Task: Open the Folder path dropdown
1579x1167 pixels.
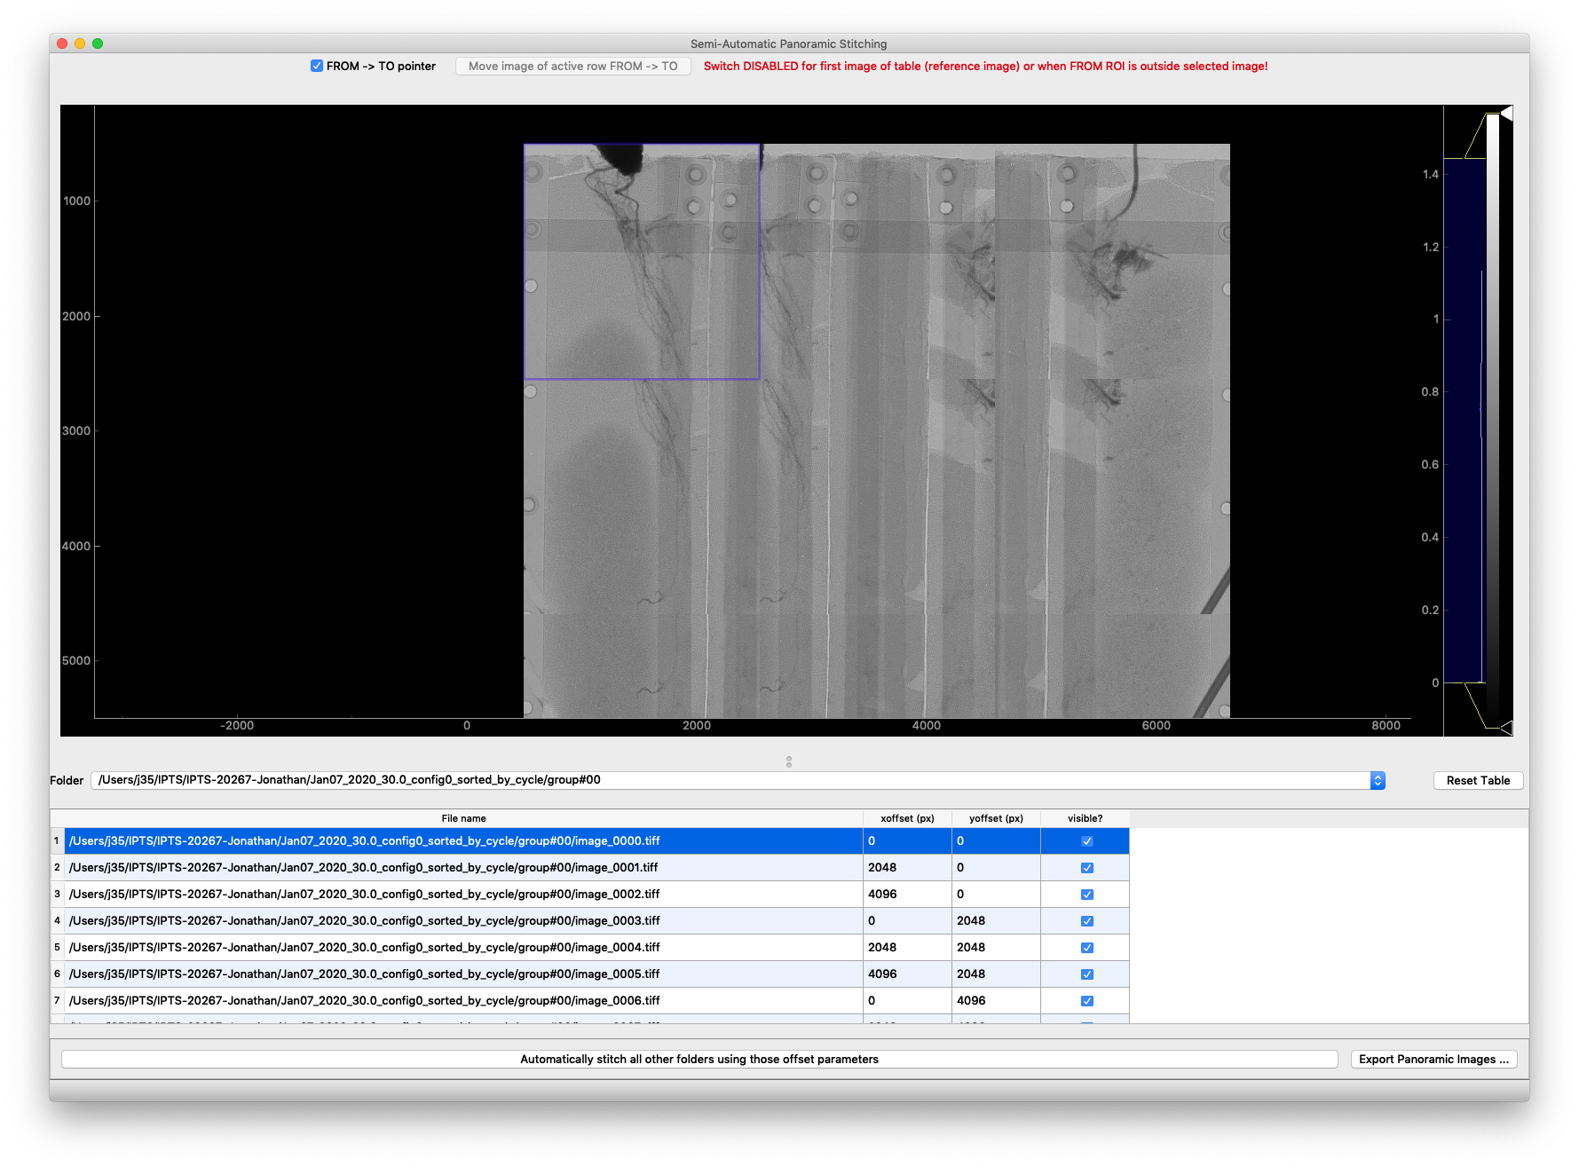Action: [x=1378, y=780]
